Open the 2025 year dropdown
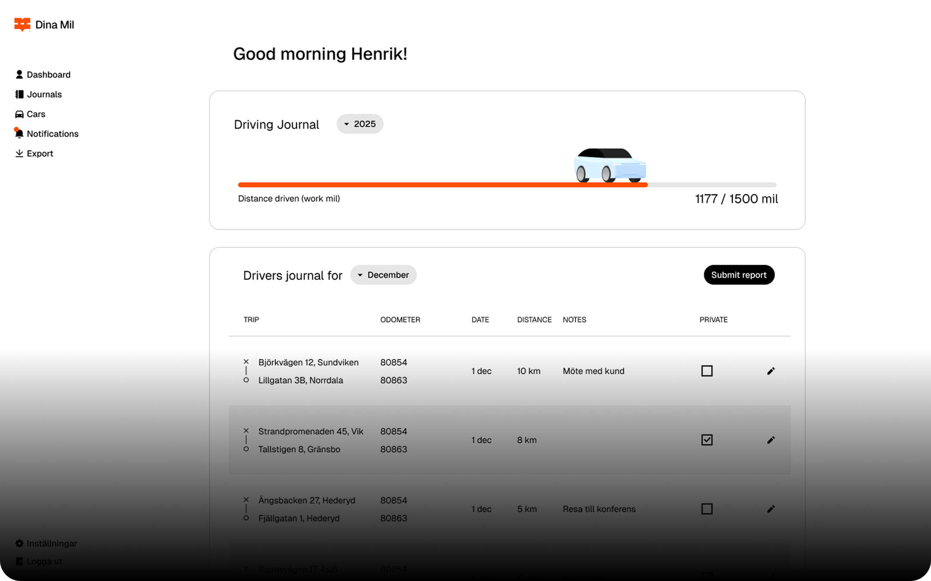This screenshot has width=931, height=581. 360,124
